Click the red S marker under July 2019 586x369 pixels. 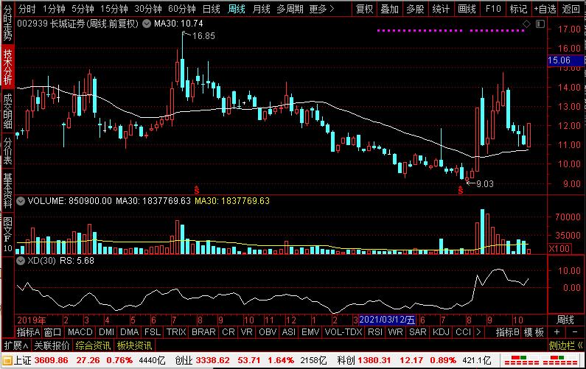tap(195, 190)
